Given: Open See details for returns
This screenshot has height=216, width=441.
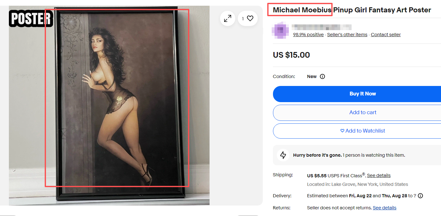Looking at the screenshot, I should (384, 208).
